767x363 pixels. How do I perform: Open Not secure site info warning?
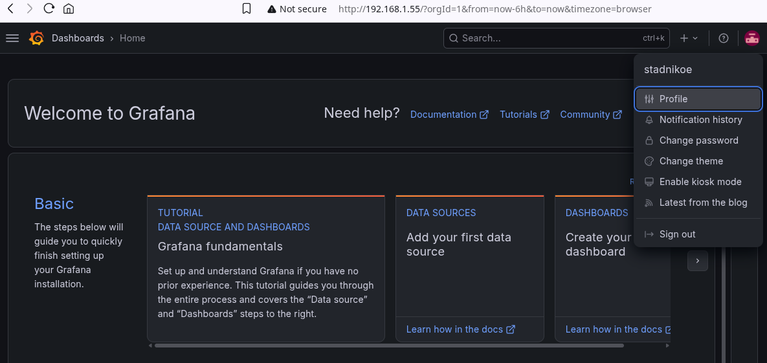pyautogui.click(x=297, y=9)
